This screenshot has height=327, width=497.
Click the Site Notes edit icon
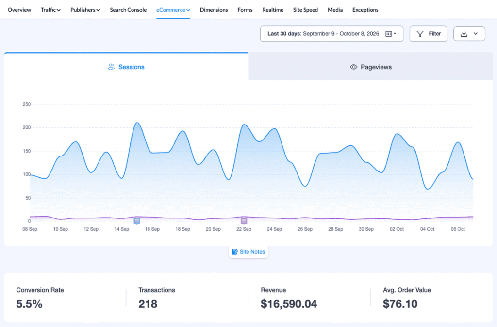click(x=235, y=252)
